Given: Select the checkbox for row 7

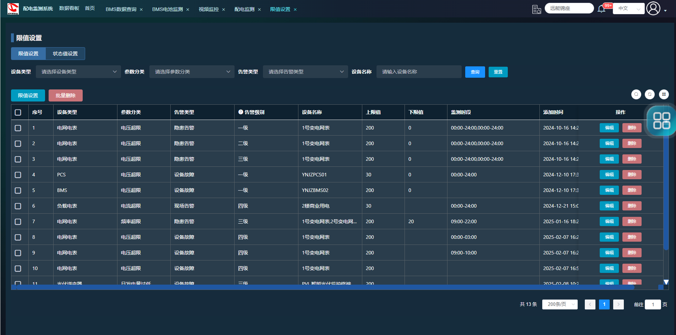Looking at the screenshot, I should 18,222.
